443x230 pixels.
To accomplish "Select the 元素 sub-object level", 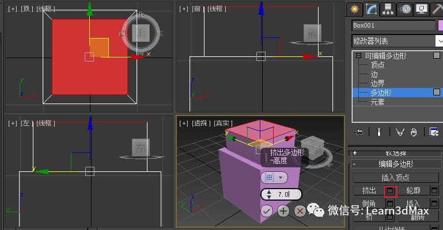I will pos(377,102).
